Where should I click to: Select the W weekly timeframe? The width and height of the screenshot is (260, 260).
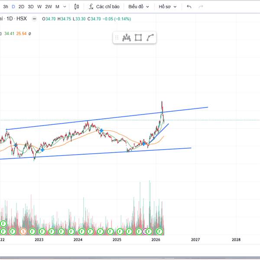(x=39, y=6)
